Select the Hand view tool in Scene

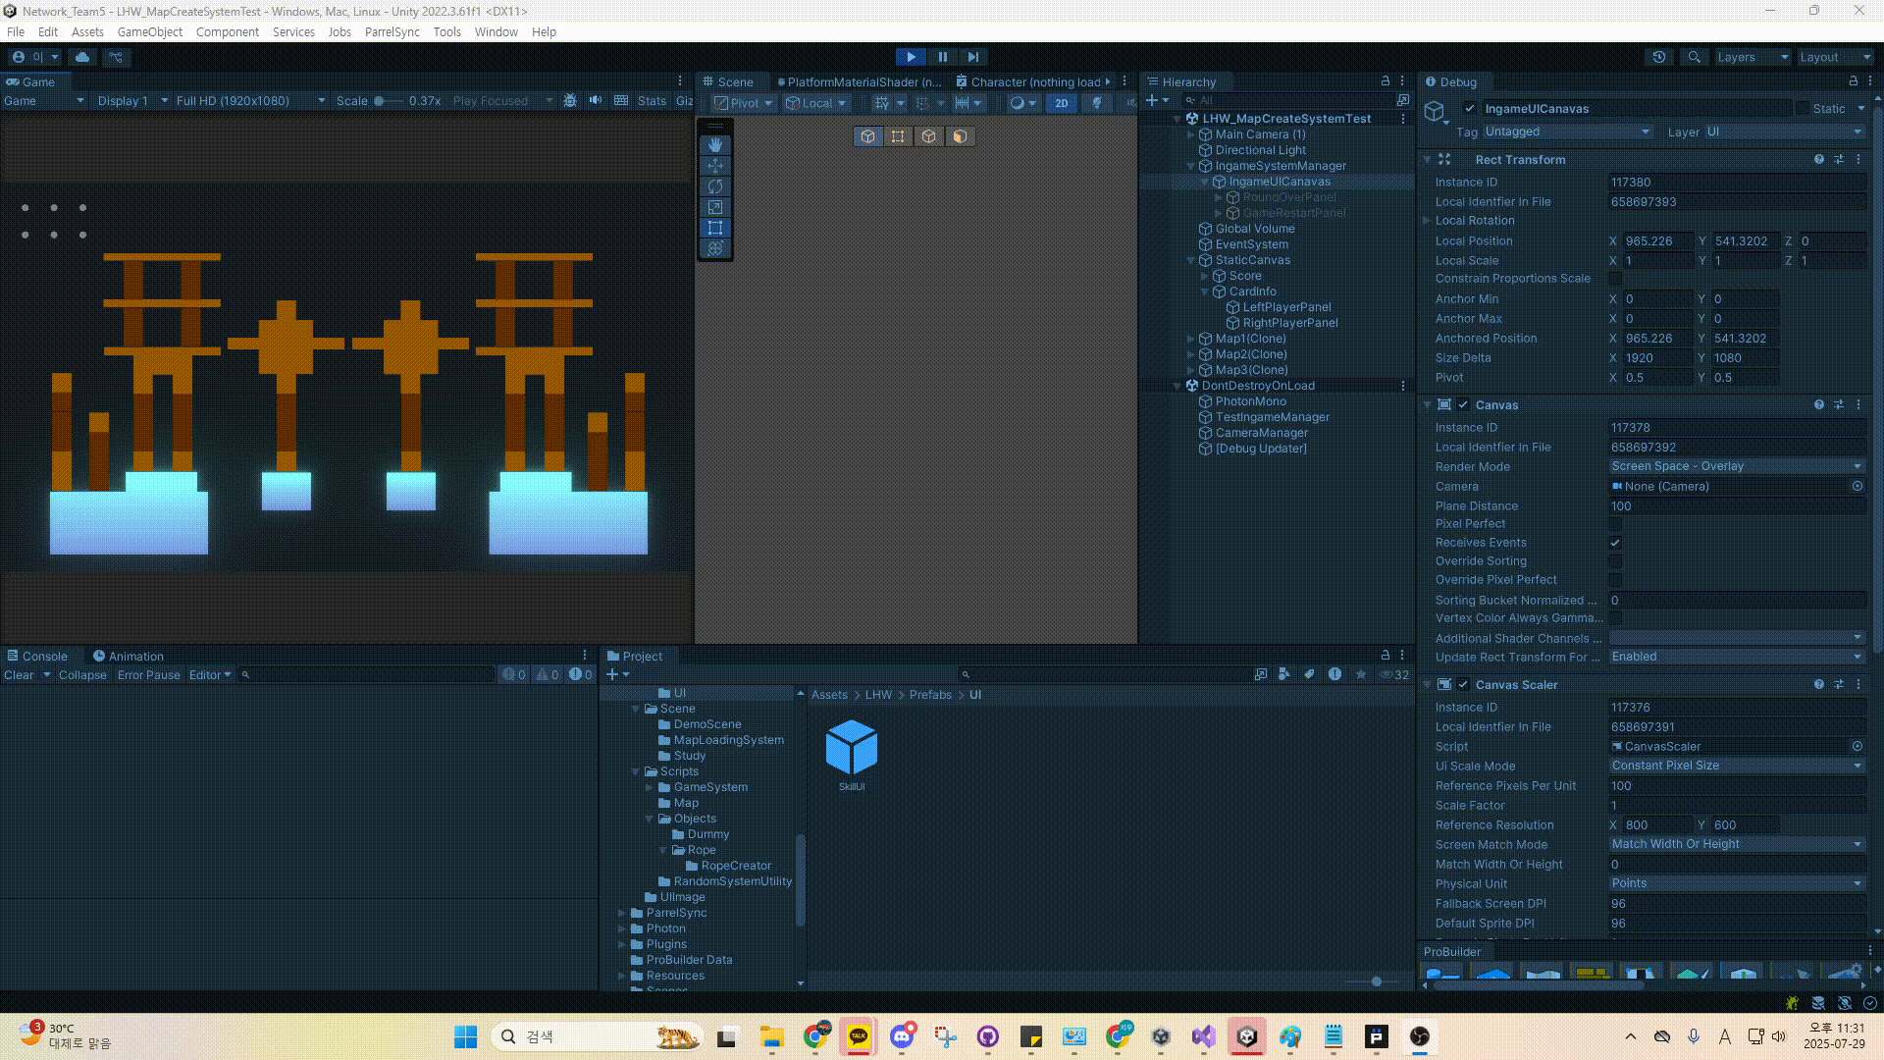[714, 145]
